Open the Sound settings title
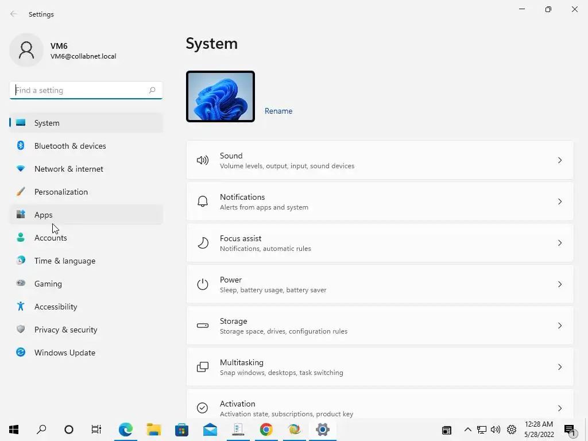 (231, 156)
